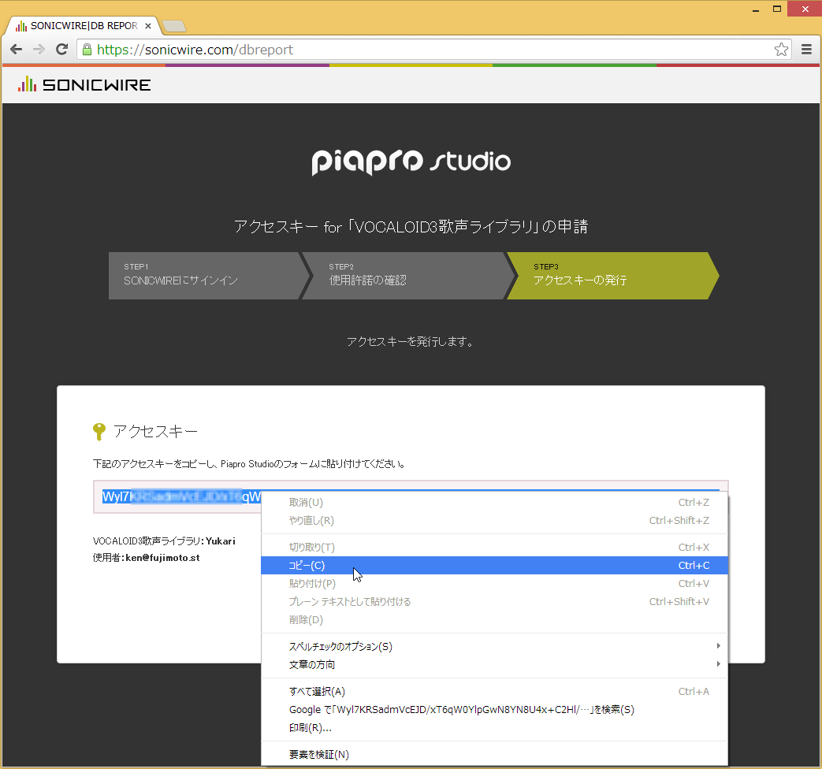
Task: Click the browser back arrow
Action: (x=17, y=50)
